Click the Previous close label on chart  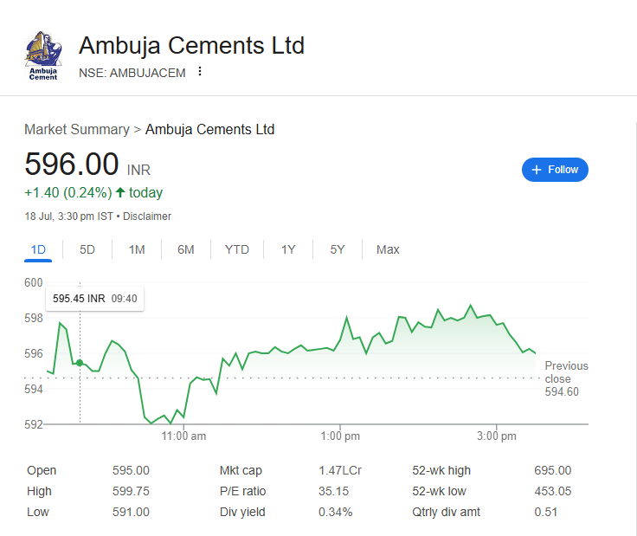(x=566, y=372)
